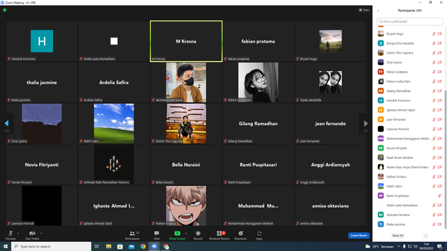Open Google Chrome from taskbar
This screenshot has height=251, width=447.
coord(142,246)
